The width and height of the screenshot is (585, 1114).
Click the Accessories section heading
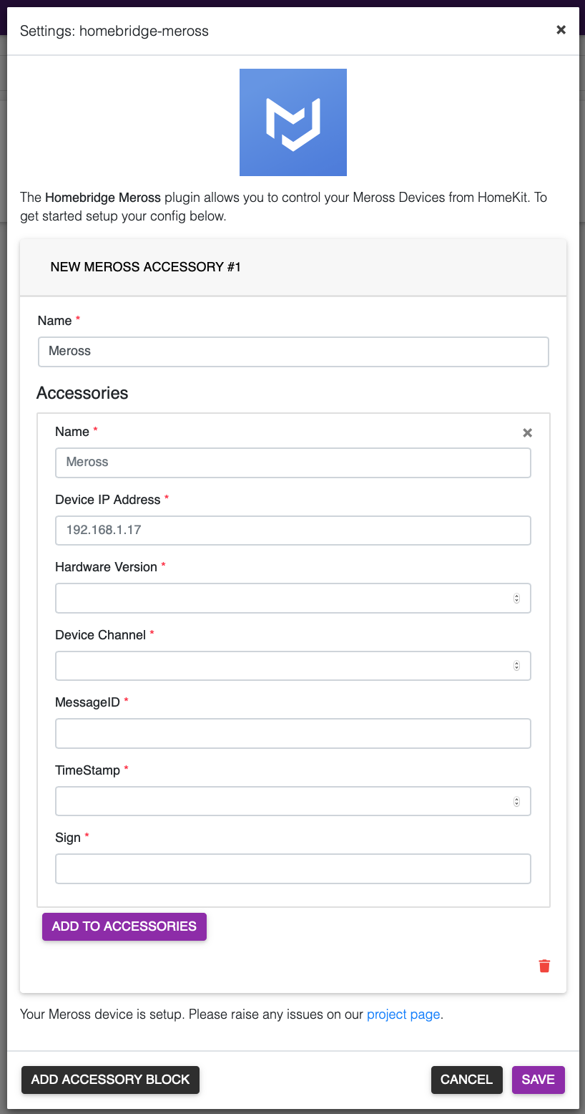point(82,392)
